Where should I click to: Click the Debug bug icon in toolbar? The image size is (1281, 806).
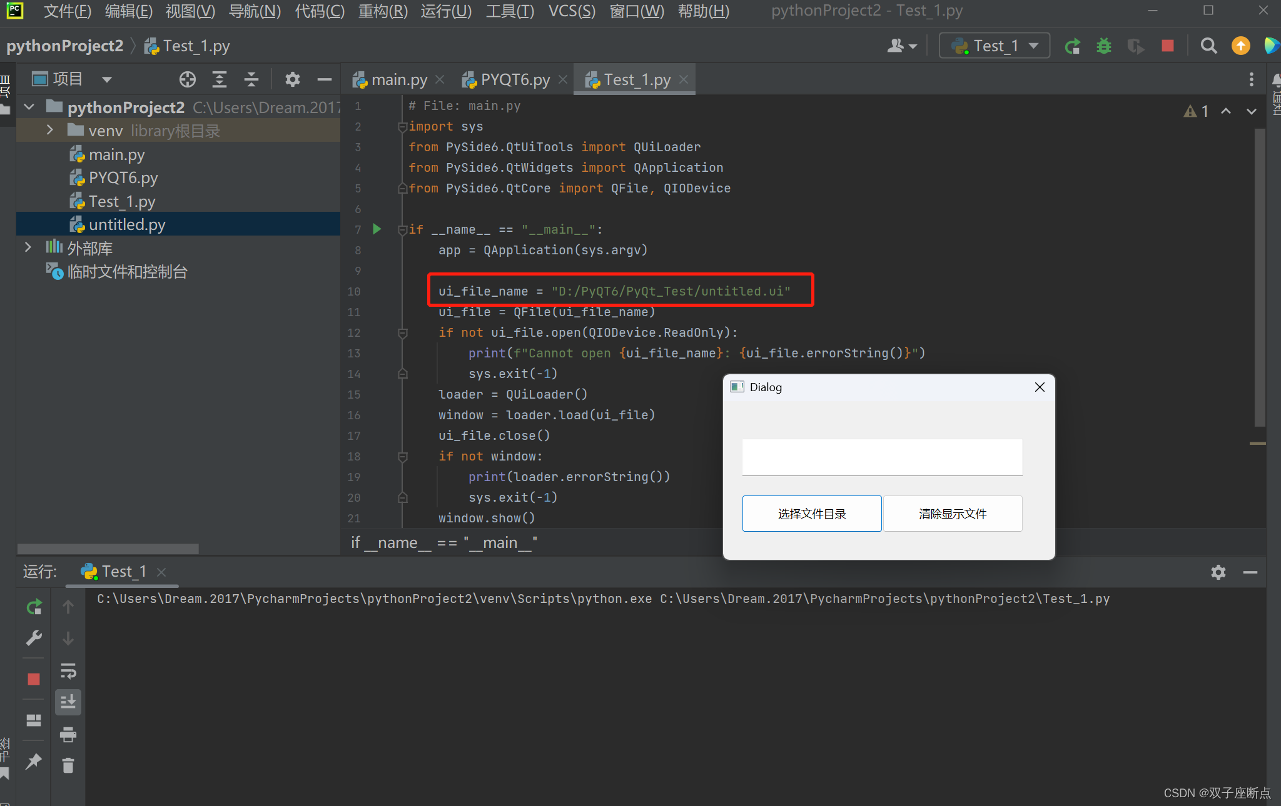(1104, 46)
